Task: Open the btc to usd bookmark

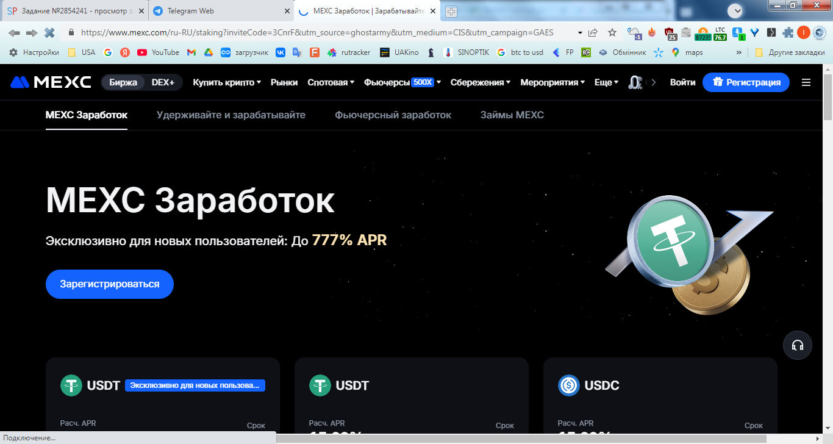Action: pos(520,52)
